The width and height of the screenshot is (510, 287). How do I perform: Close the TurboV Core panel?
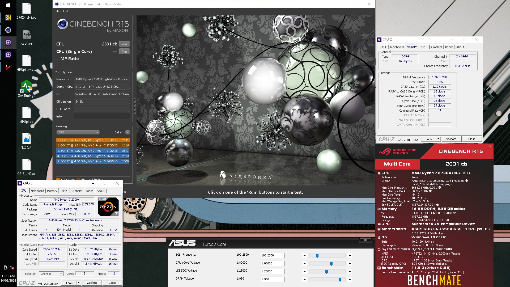pos(365,240)
